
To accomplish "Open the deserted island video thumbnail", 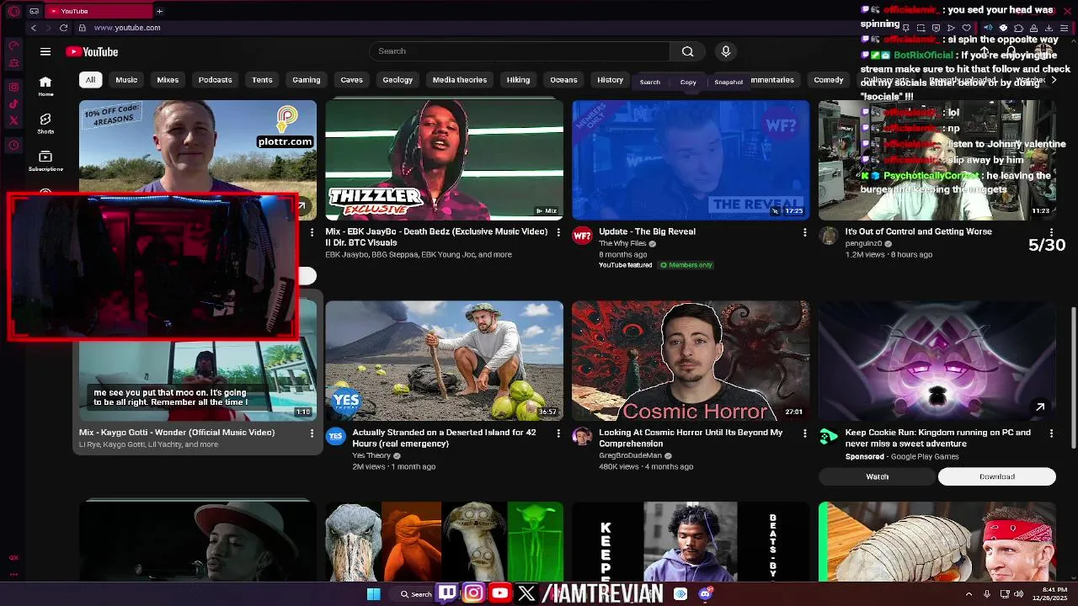I will pos(445,361).
